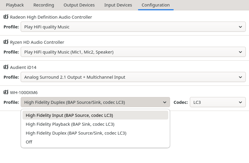Go to Output Devices tab

pos(79,5)
